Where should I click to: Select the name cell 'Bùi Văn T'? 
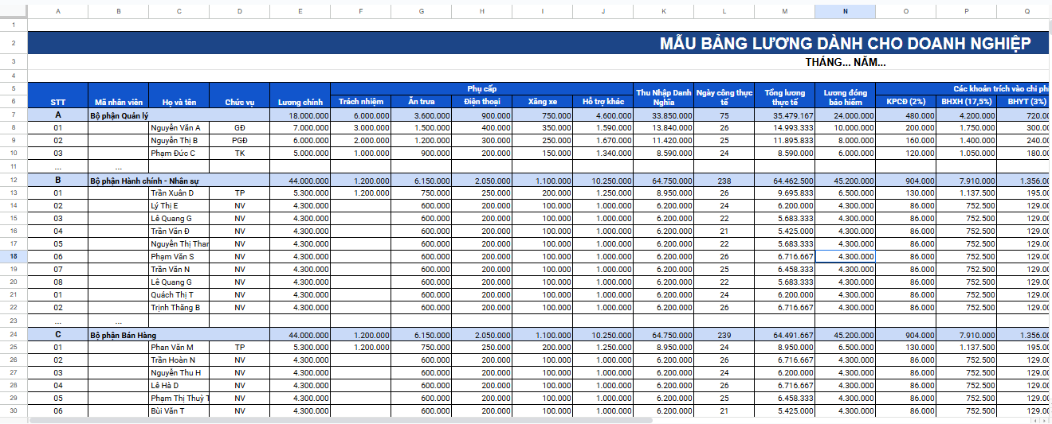coord(179,411)
